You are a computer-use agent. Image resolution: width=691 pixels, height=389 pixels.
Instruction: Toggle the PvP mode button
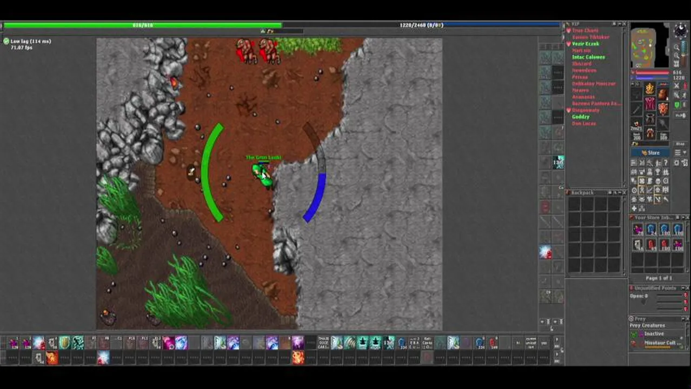(x=681, y=116)
